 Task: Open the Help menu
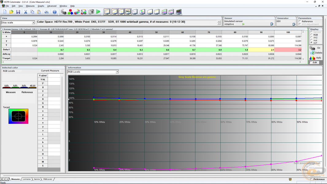click(72, 6)
